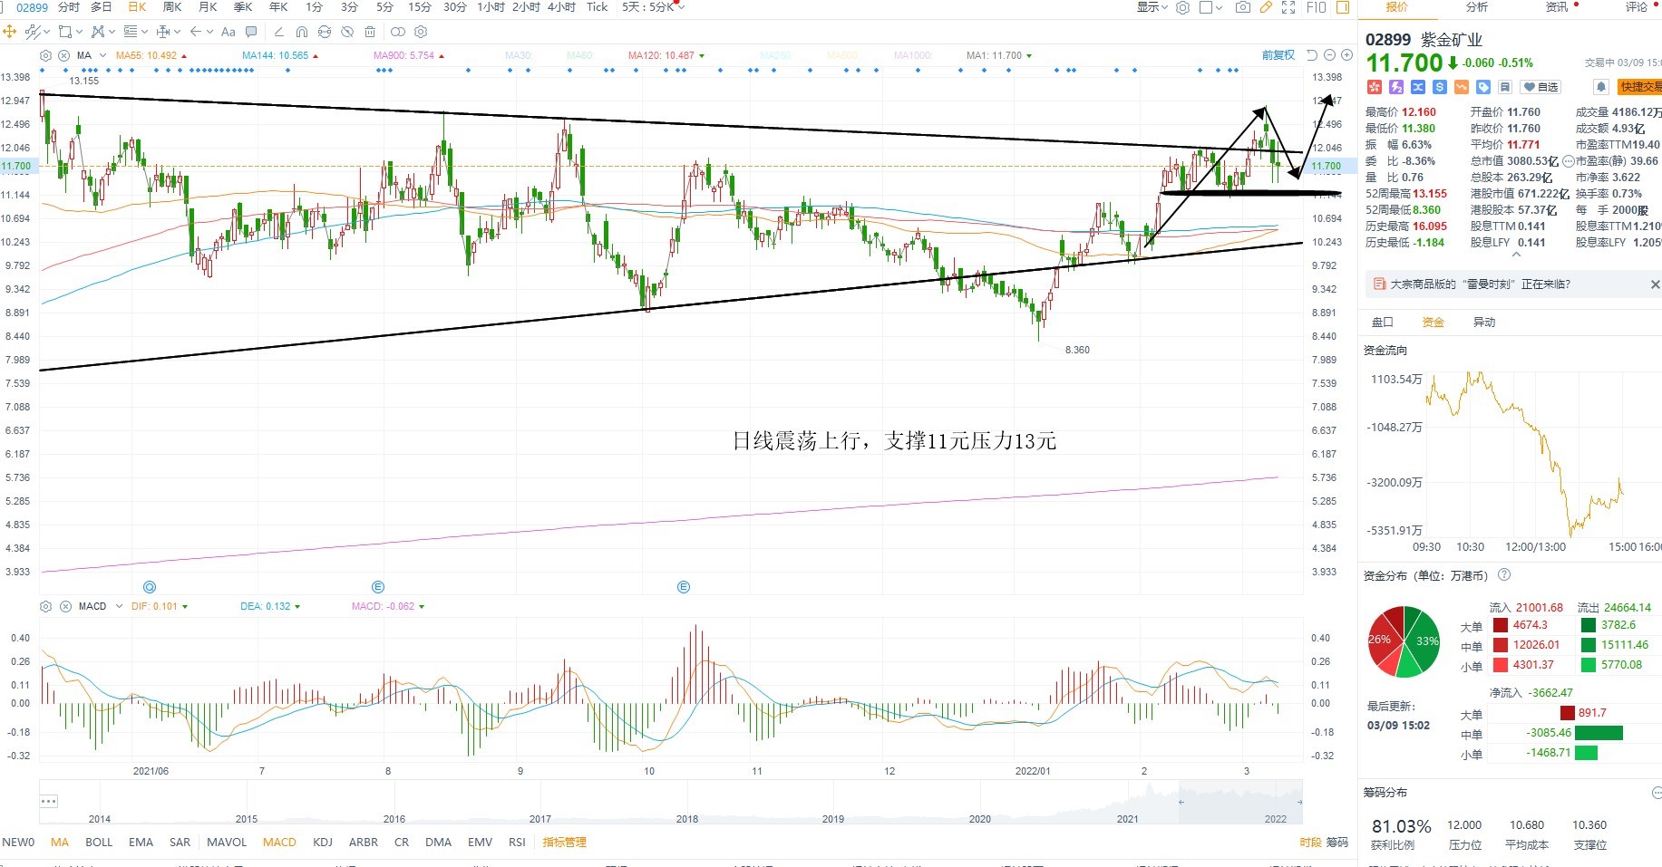Viewport: 1662px width, 867px height.
Task: Add a comment bubble annotation
Action: 251,32
